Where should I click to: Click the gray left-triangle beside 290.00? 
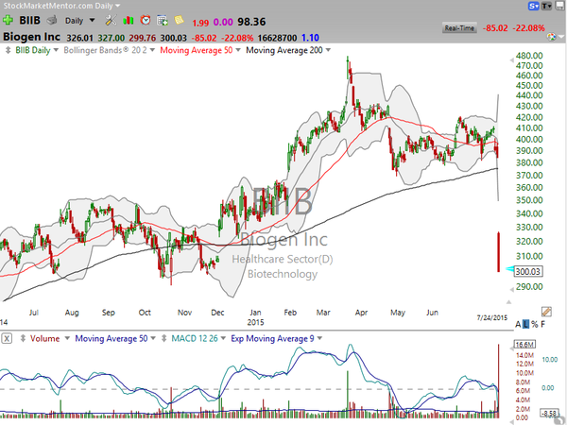511,290
